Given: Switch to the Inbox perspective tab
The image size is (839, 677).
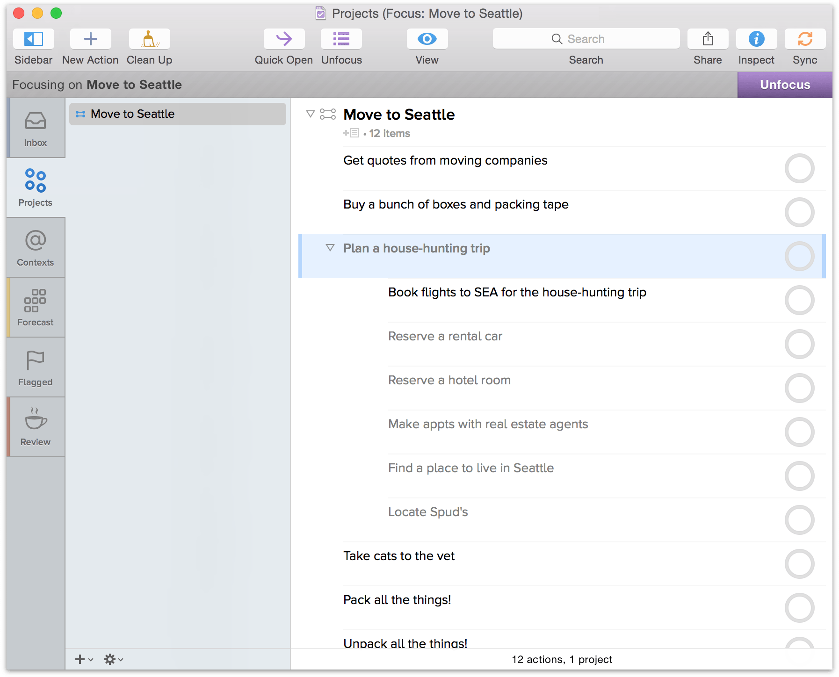Looking at the screenshot, I should (x=36, y=128).
